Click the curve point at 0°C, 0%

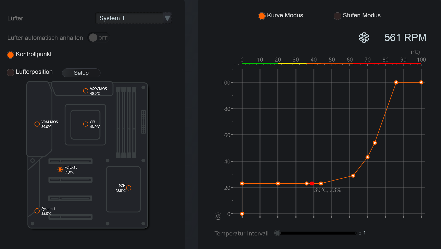tap(242, 214)
